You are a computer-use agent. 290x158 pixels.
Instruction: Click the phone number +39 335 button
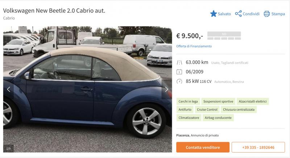(x=258, y=147)
